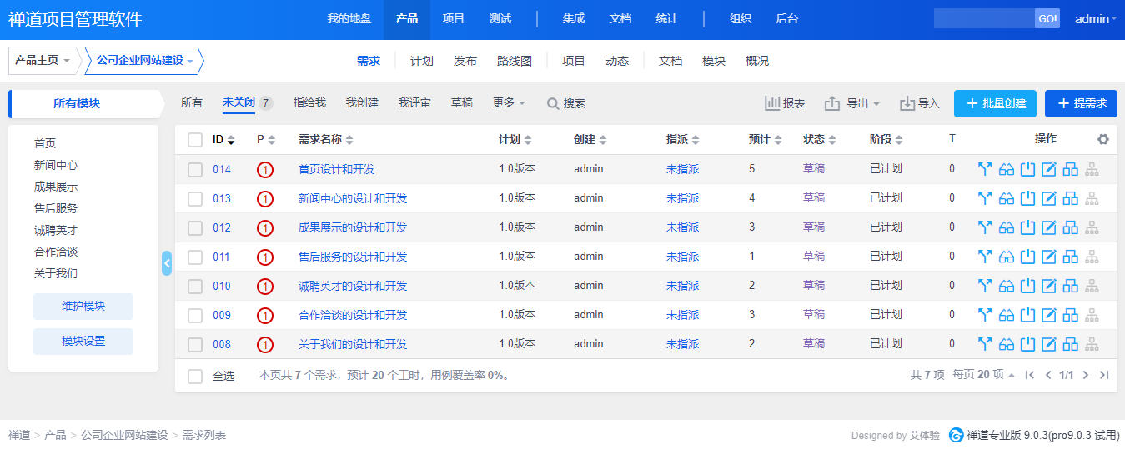This screenshot has width=1125, height=449.
Task: Click the 搜索 magnifier icon
Action: click(x=553, y=104)
